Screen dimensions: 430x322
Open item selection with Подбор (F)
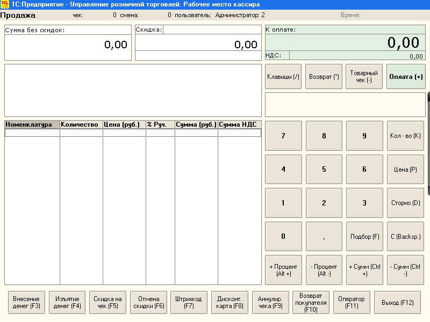click(x=365, y=236)
